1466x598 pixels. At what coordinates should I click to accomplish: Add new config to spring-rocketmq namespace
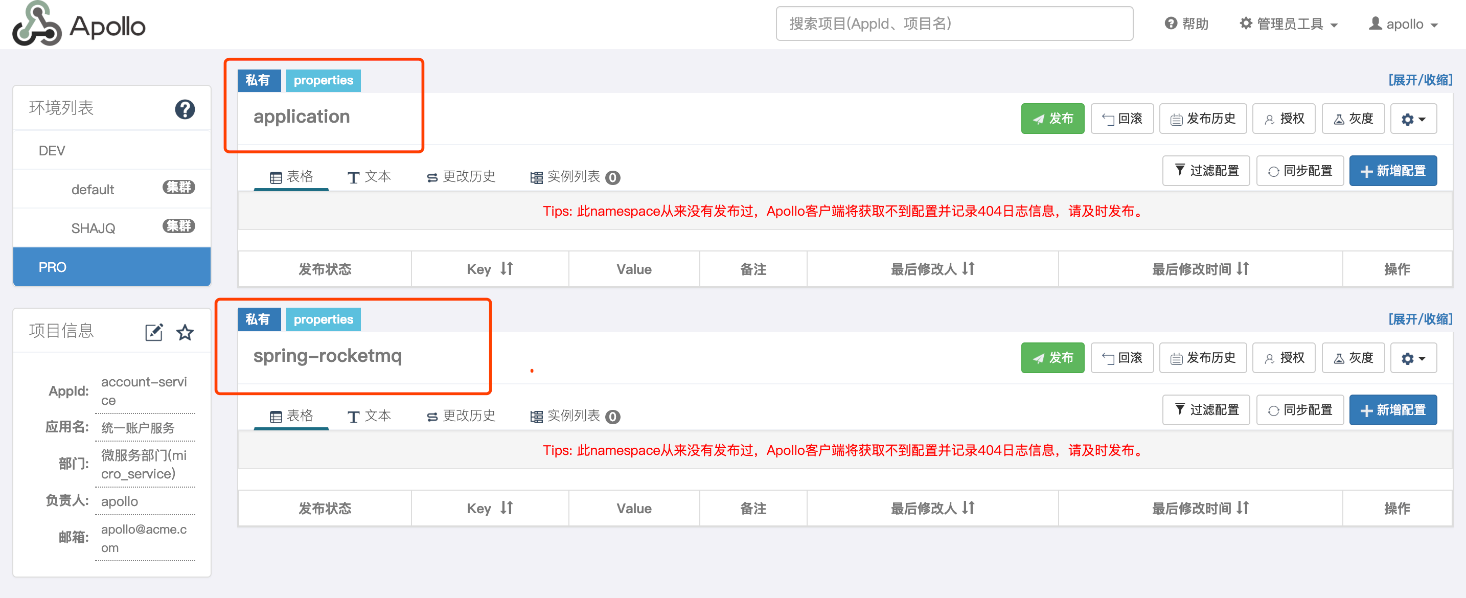click(1392, 410)
